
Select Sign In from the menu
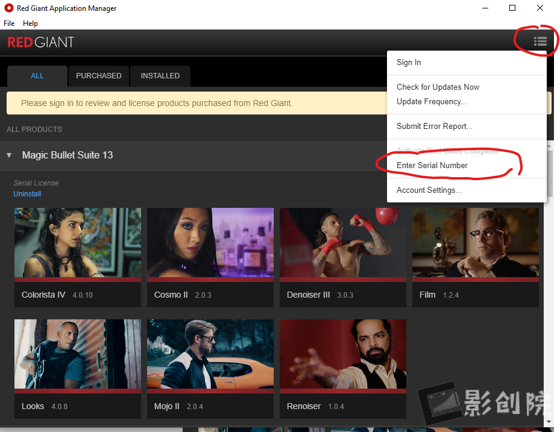click(408, 62)
